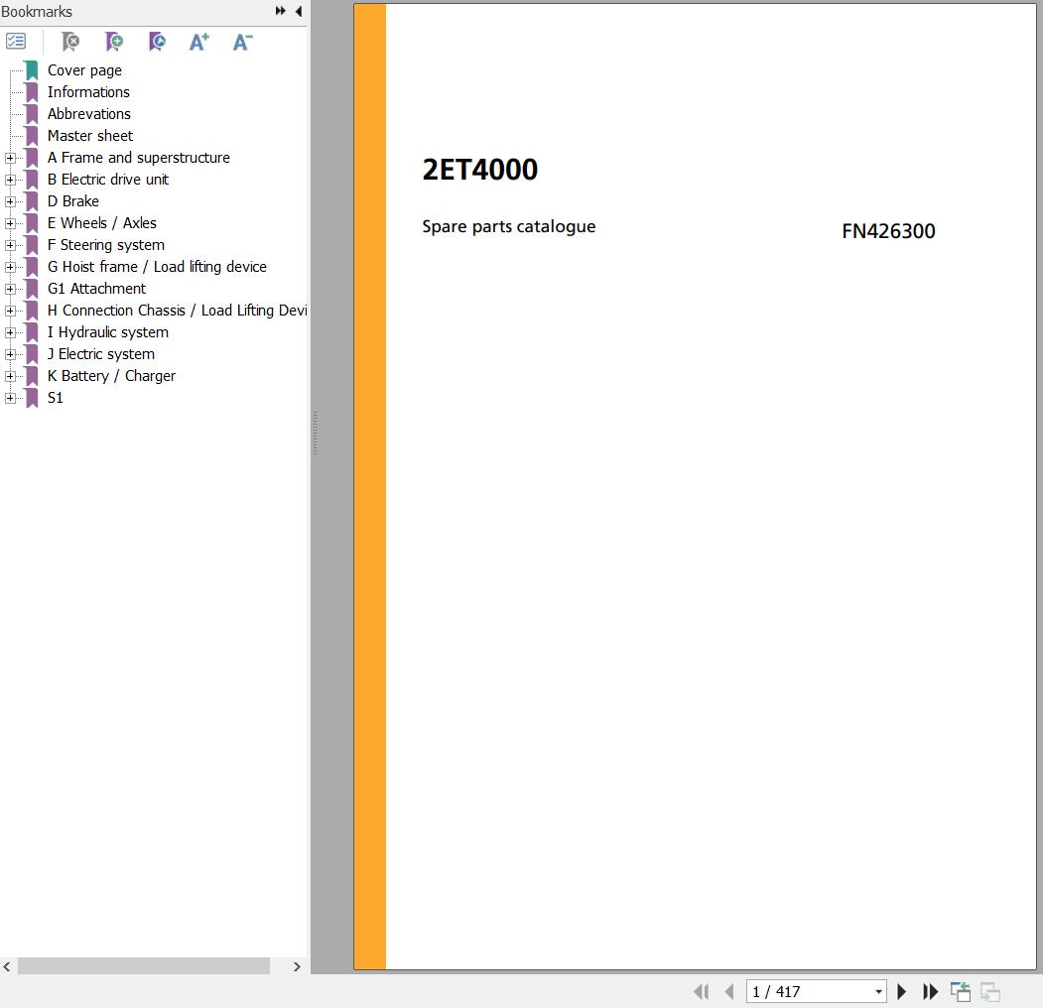The width and height of the screenshot is (1043, 1008).
Task: Click the next view icon in bottom bar
Action: pyautogui.click(x=990, y=991)
